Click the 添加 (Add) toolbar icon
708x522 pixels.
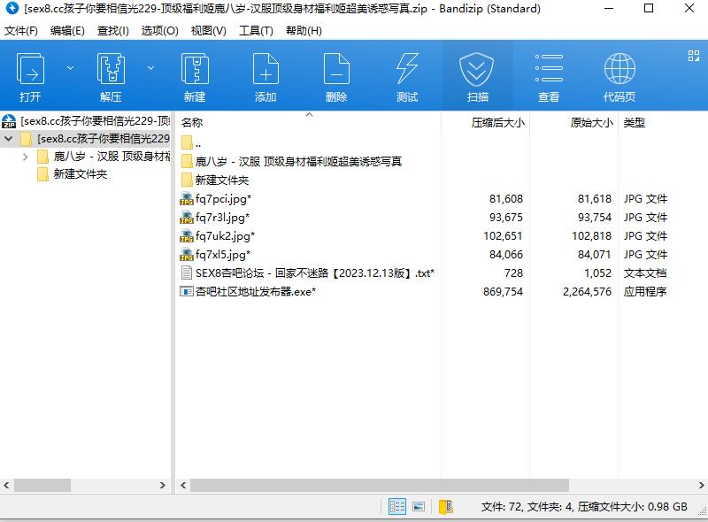pos(265,69)
